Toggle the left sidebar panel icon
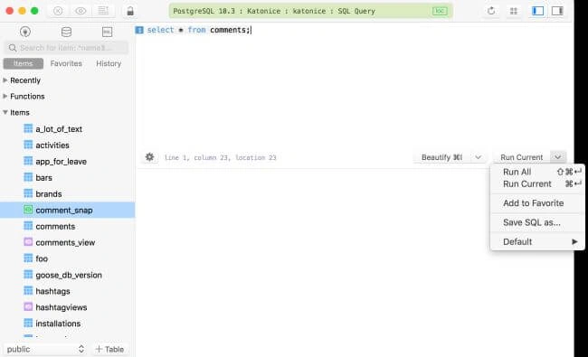The height and width of the screenshot is (357, 588). tap(537, 11)
